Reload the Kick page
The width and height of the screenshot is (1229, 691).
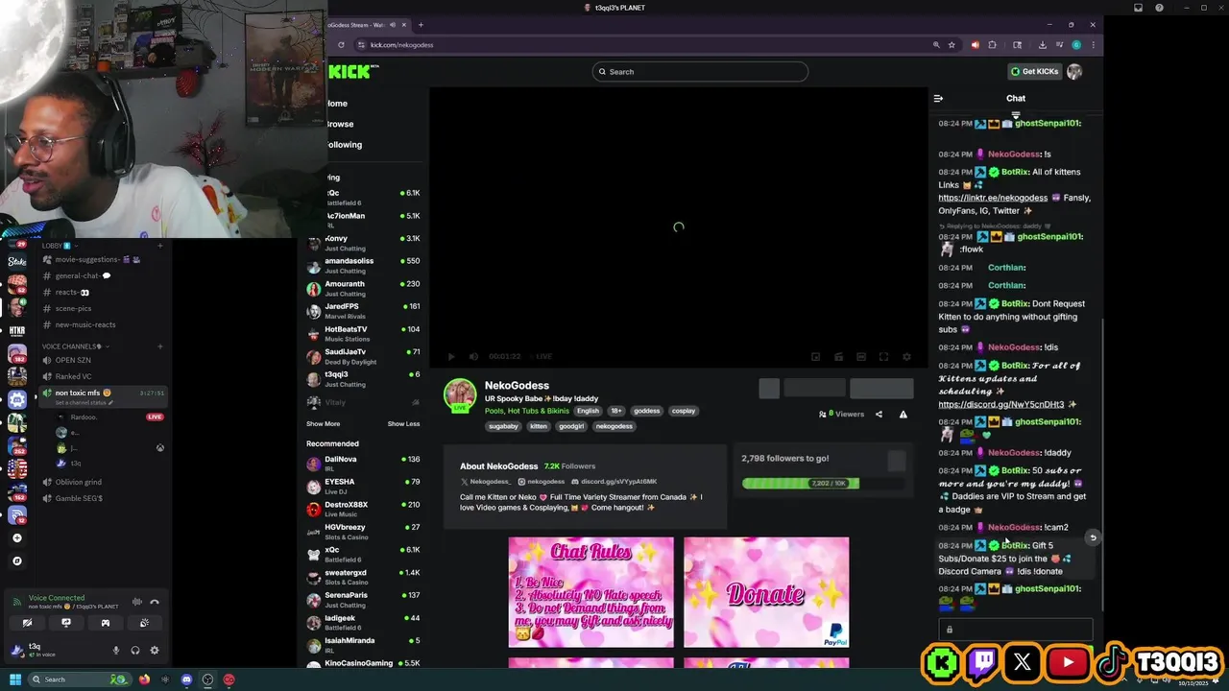click(341, 45)
